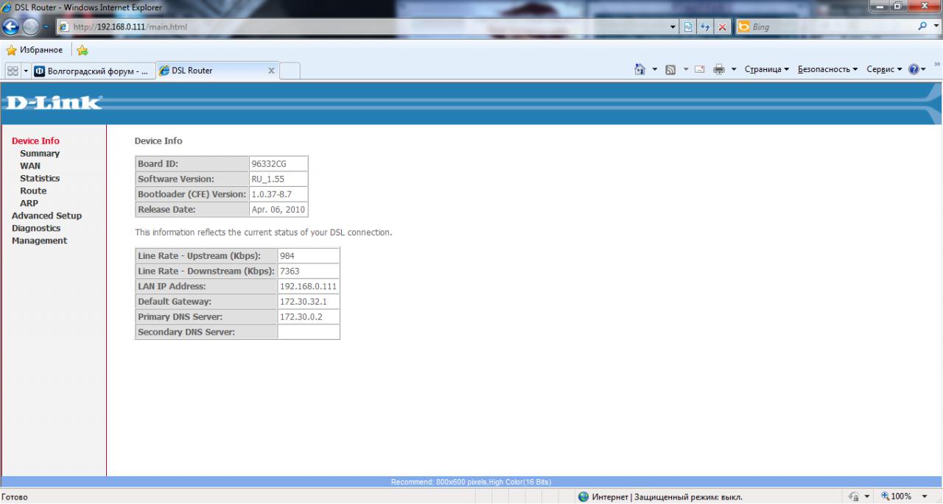Click the Quick Tabs grid icon
This screenshot has width=943, height=504.
pos(13,71)
